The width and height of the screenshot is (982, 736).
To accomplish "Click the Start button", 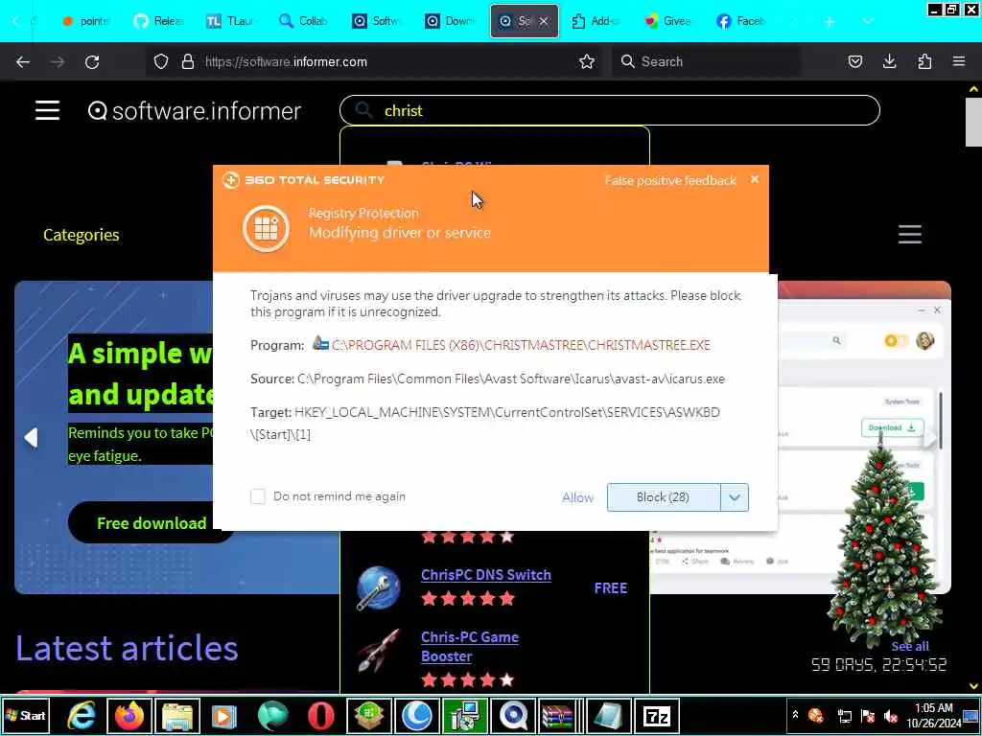I will 25,715.
